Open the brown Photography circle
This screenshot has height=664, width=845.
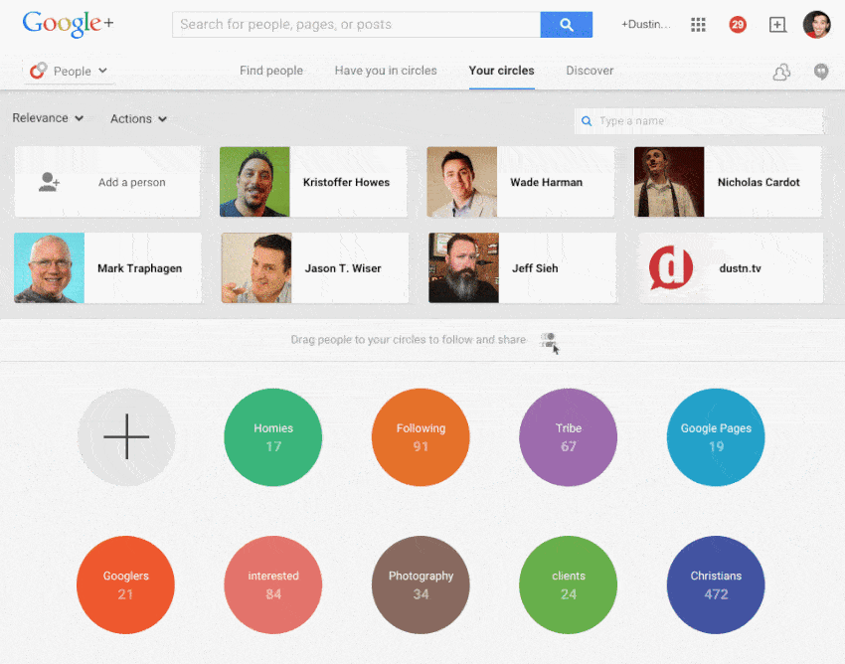click(x=421, y=584)
